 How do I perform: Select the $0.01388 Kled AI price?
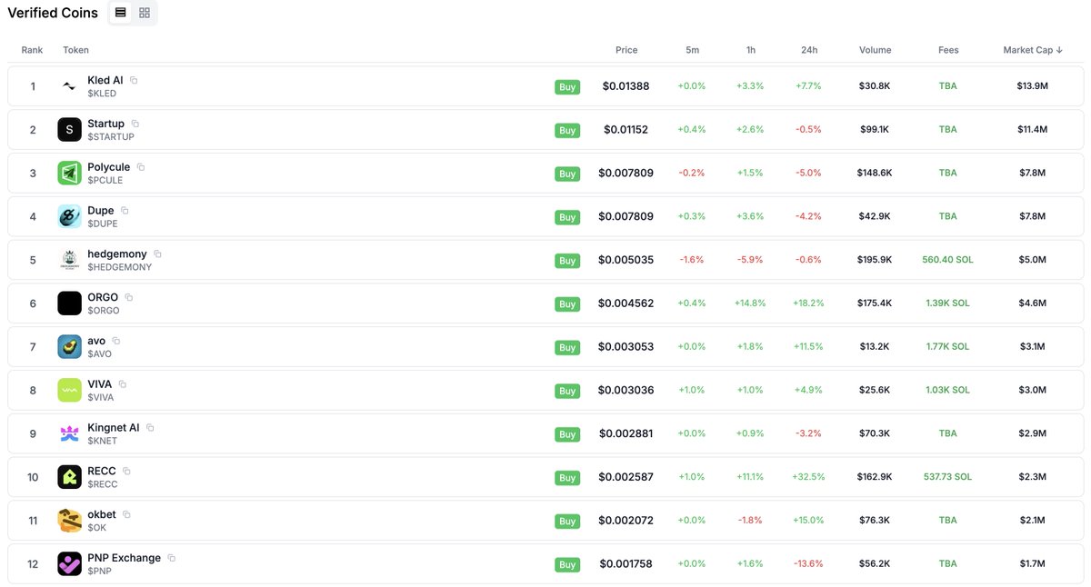coord(626,86)
